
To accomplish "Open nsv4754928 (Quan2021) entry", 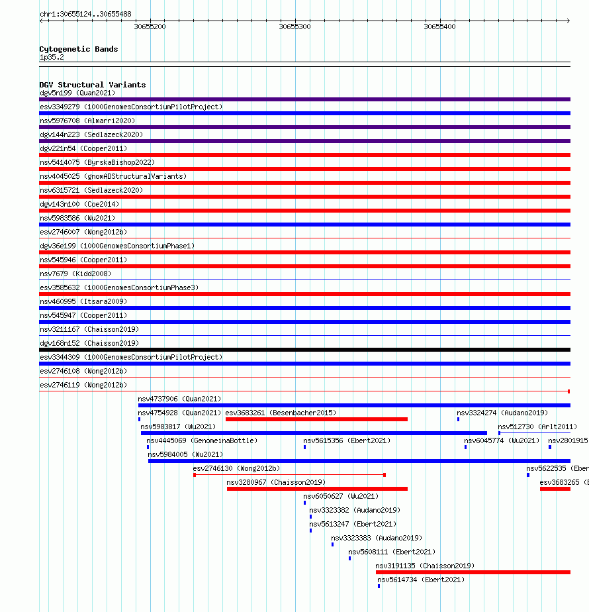I will [179, 413].
